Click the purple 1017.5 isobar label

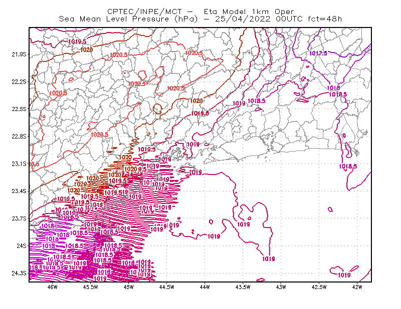coord(318,53)
